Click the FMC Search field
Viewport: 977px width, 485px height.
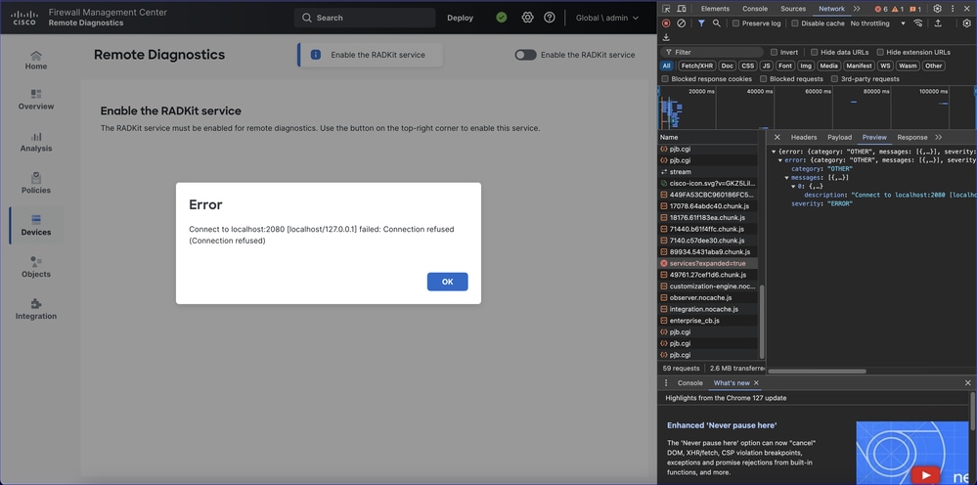click(x=365, y=18)
